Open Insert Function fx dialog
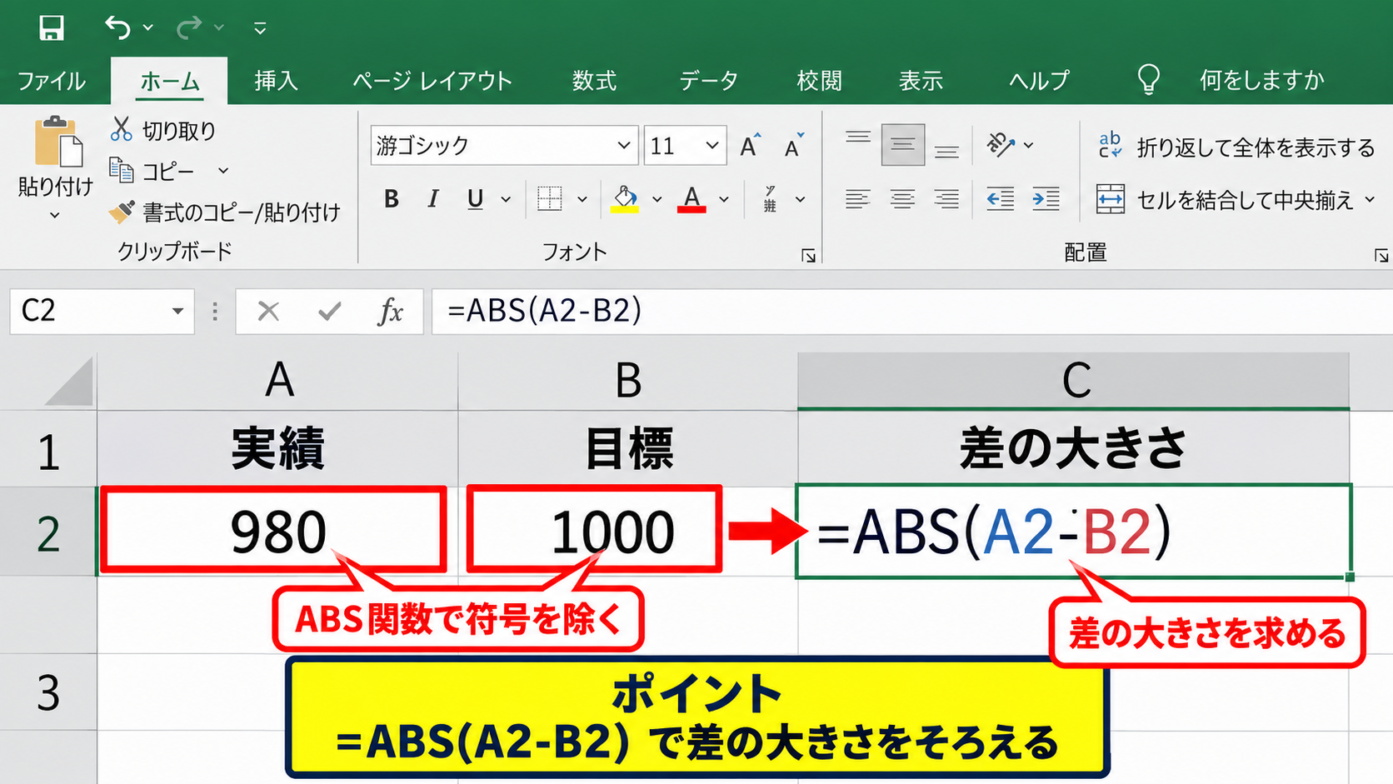1393x784 pixels. (x=390, y=312)
